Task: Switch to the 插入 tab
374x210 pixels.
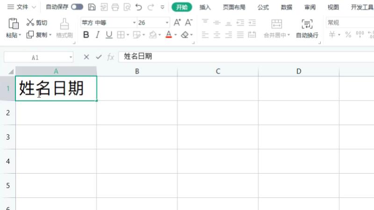Action: pos(205,7)
